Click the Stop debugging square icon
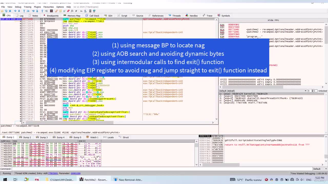Viewport: 328px width, 184px height. tap(10, 11)
